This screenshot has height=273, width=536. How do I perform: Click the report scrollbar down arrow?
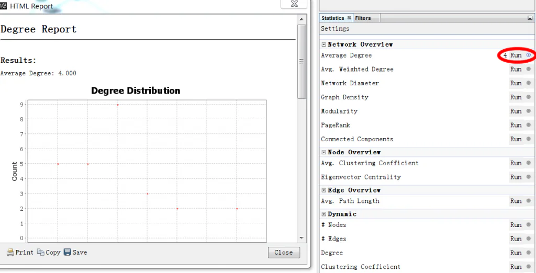click(301, 238)
